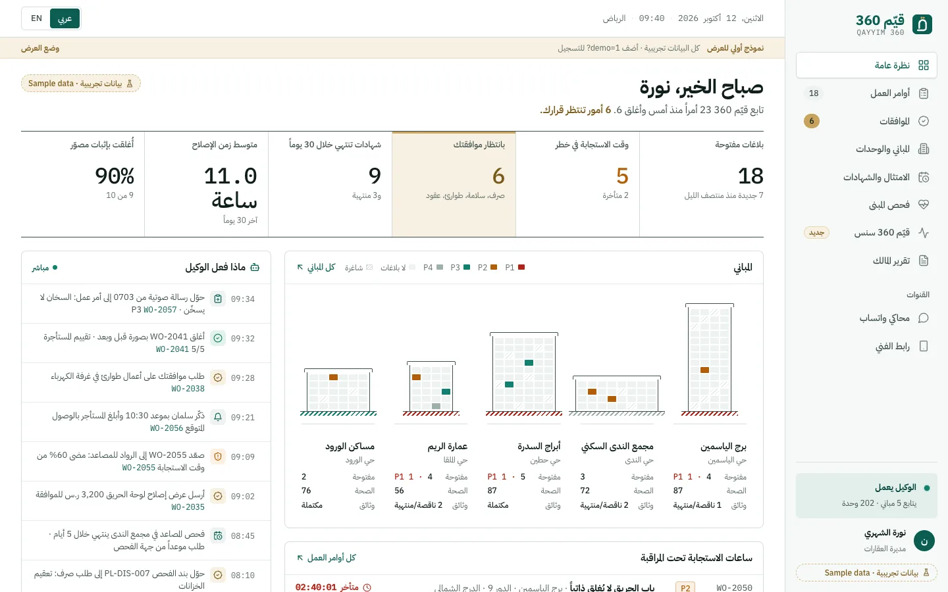Select the متوسط زمن الإصلاح card
The width and height of the screenshot is (948, 592).
pyautogui.click(x=206, y=184)
